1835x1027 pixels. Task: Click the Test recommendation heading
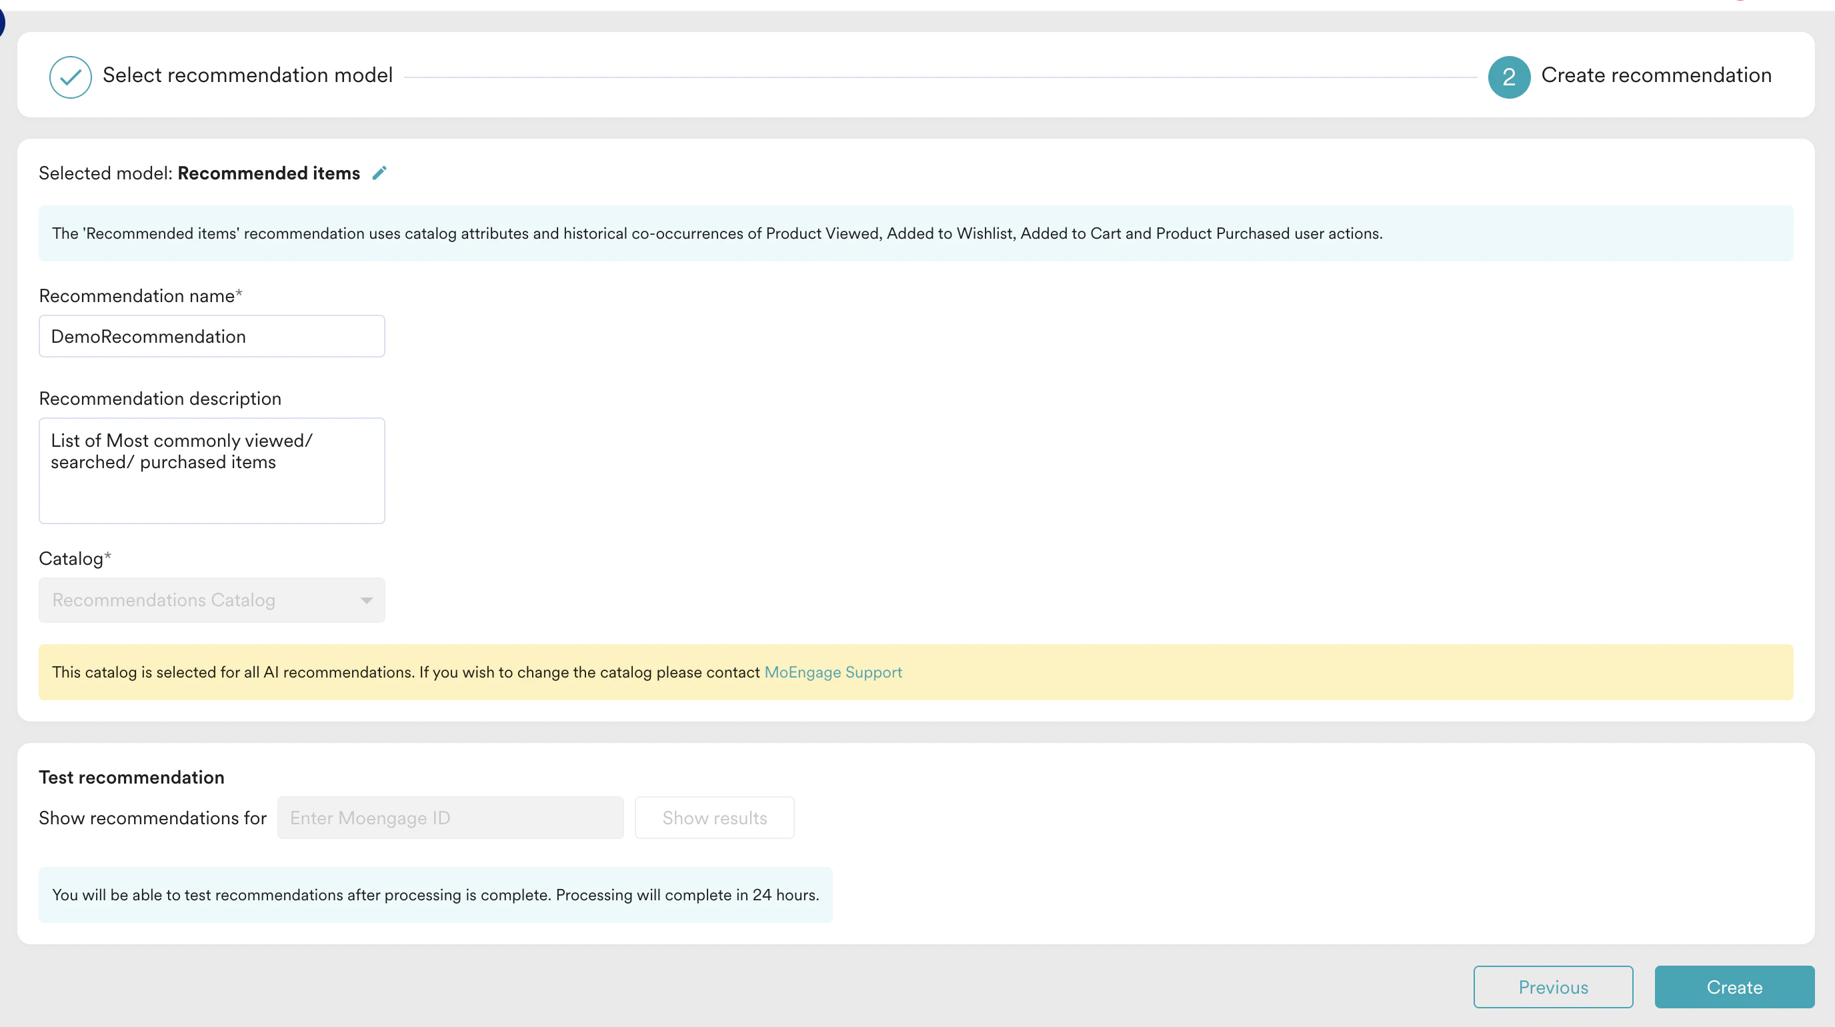pos(131,776)
